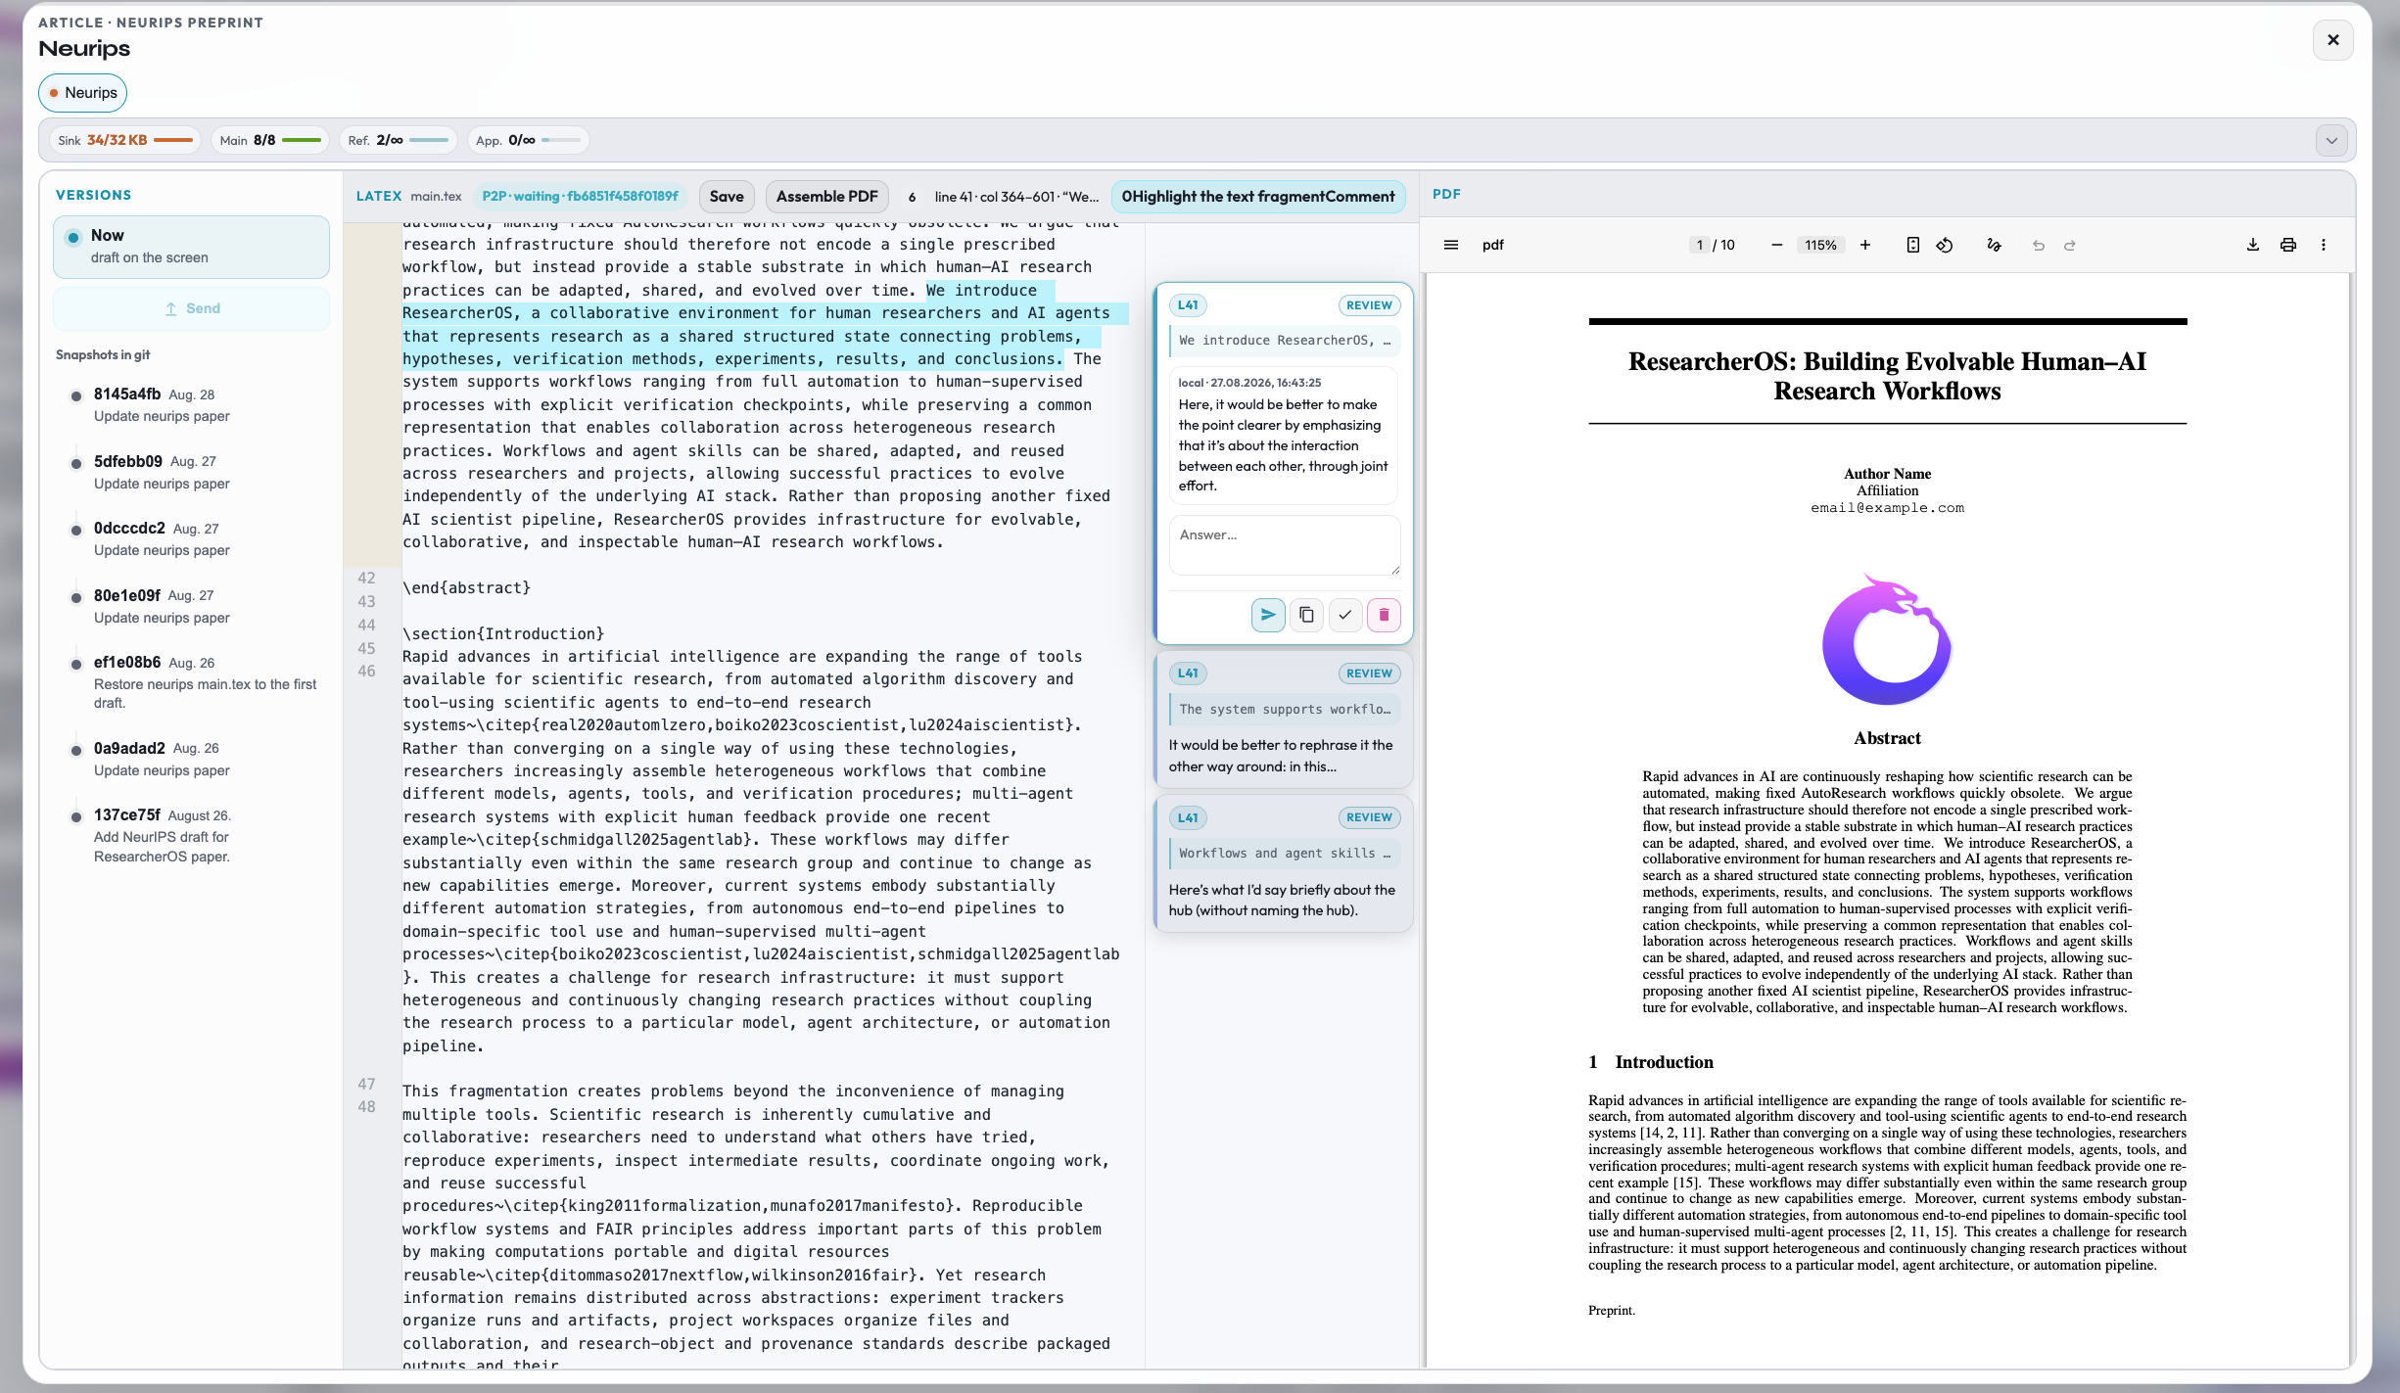This screenshot has height=1393, width=2400.
Task: Expand the size limits bar chevron
Action: [x=2331, y=140]
